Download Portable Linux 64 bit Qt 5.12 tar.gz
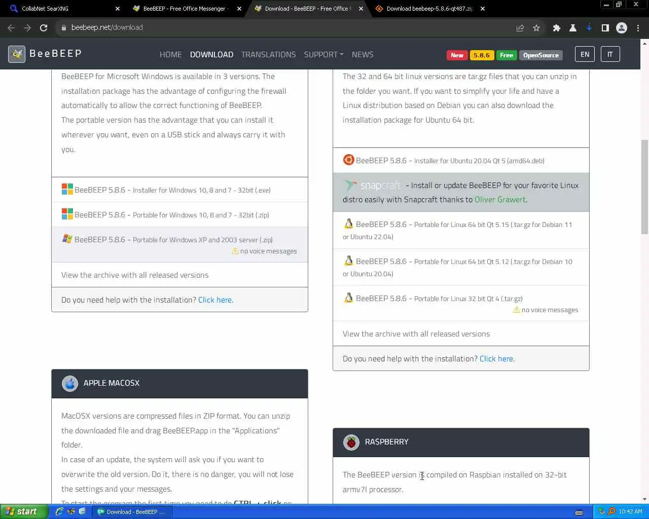The image size is (649, 519). (x=461, y=267)
